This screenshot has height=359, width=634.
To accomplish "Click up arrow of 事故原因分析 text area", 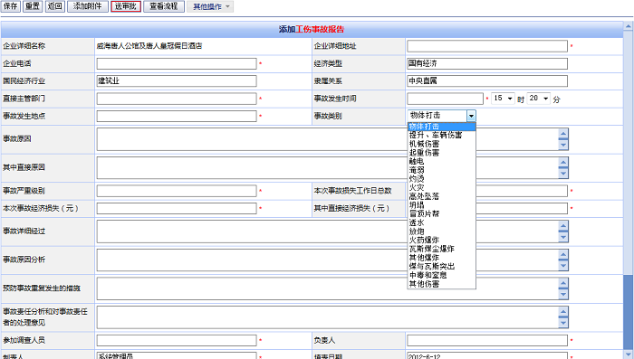I will click(563, 254).
